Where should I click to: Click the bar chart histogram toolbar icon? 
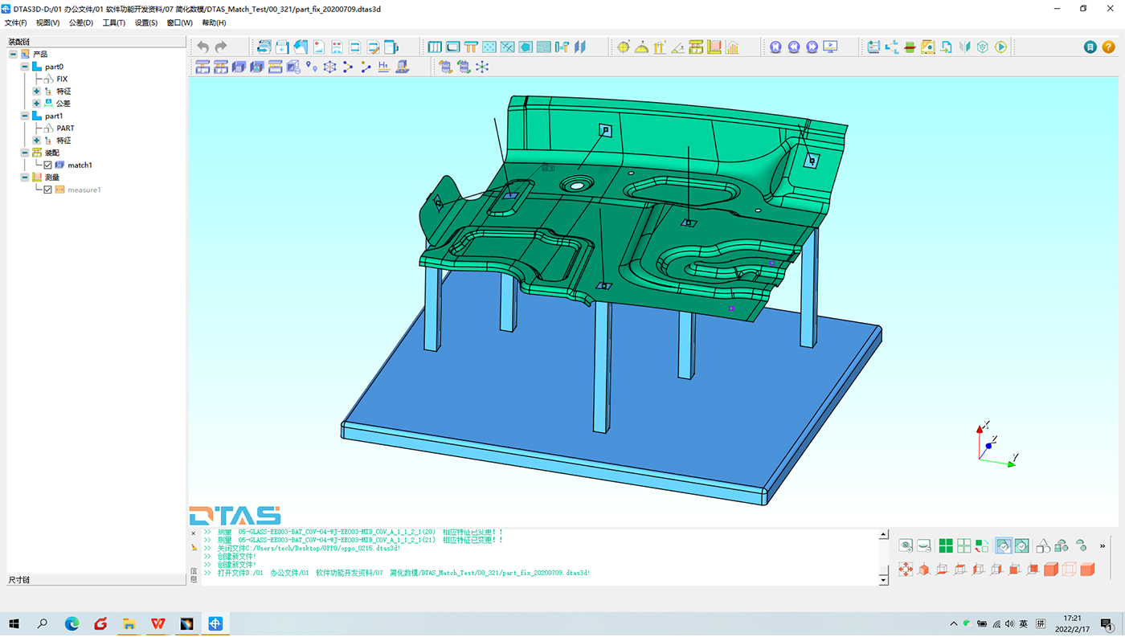pos(732,47)
